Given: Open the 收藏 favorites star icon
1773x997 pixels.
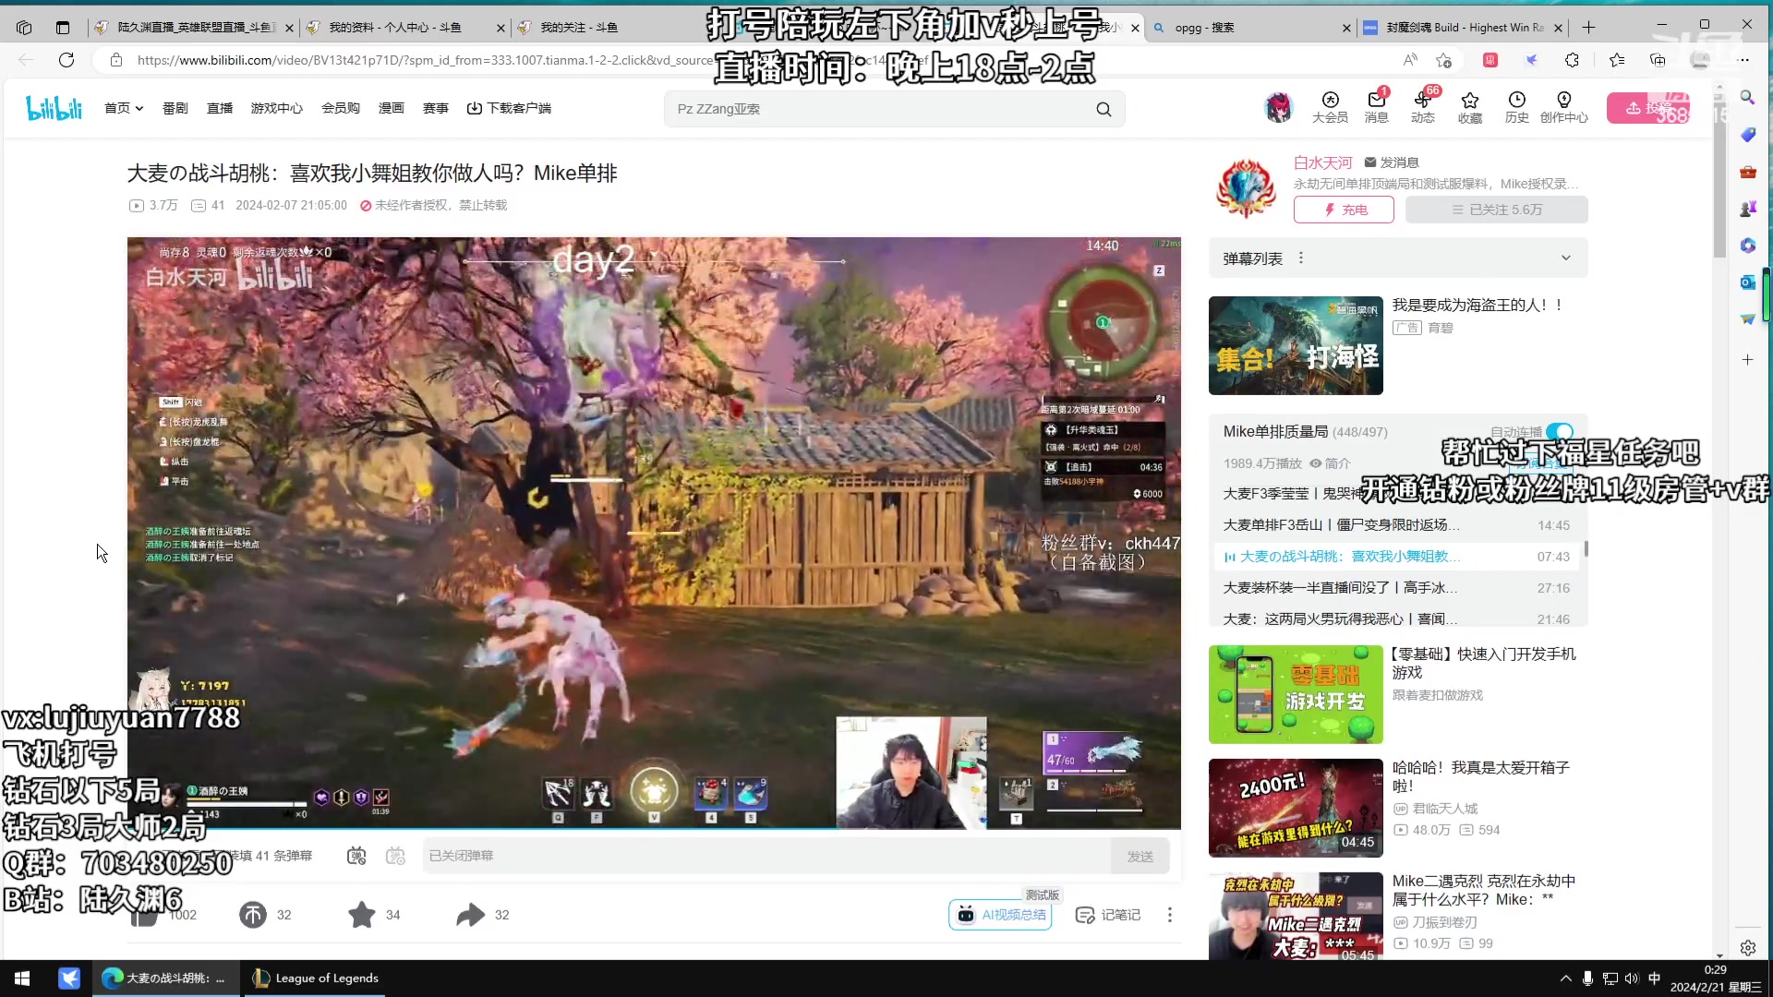Looking at the screenshot, I should pos(1470,107).
